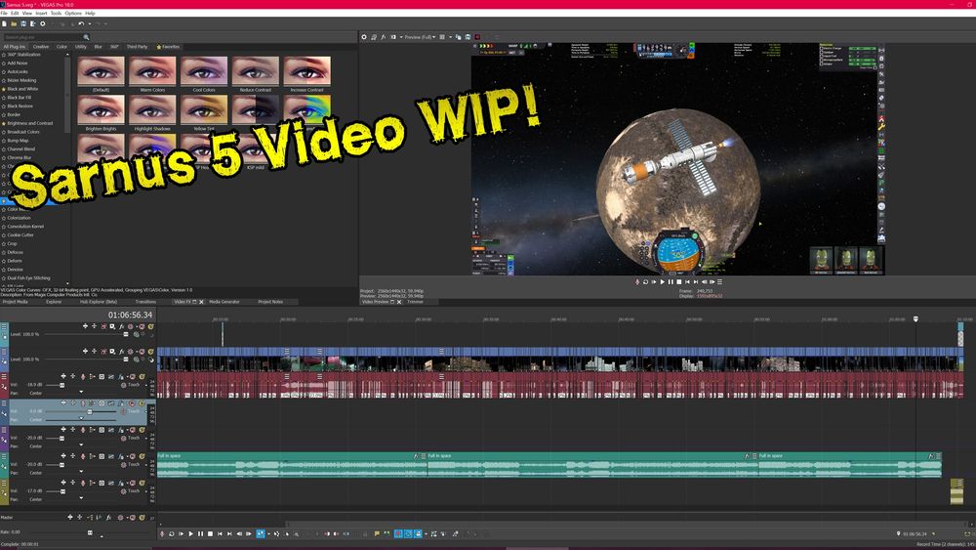Create a new project from toolbar
Image resolution: width=976 pixels, height=550 pixels.
(x=4, y=23)
